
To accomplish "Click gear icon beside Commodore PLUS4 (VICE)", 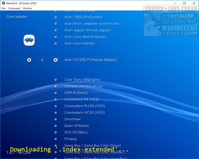I will point(56,106).
